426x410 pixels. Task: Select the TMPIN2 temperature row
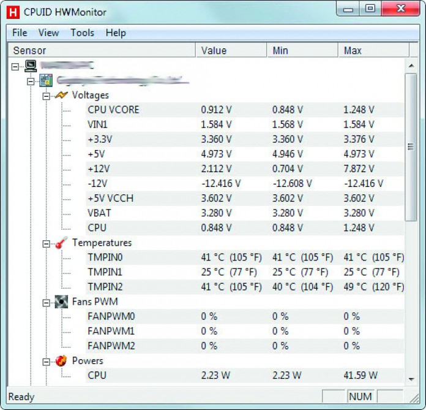pos(105,287)
